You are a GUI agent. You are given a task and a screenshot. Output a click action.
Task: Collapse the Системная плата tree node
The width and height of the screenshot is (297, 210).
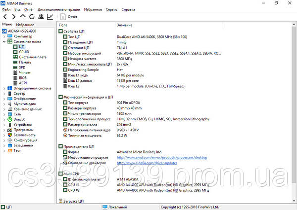(4, 41)
